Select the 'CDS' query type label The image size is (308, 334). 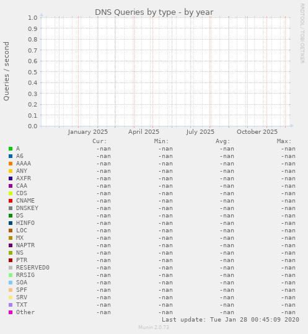22,193
